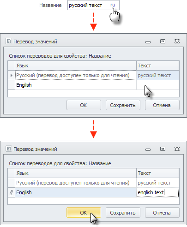Close the upper Перевод значений dialog

pyautogui.click(x=177, y=41)
